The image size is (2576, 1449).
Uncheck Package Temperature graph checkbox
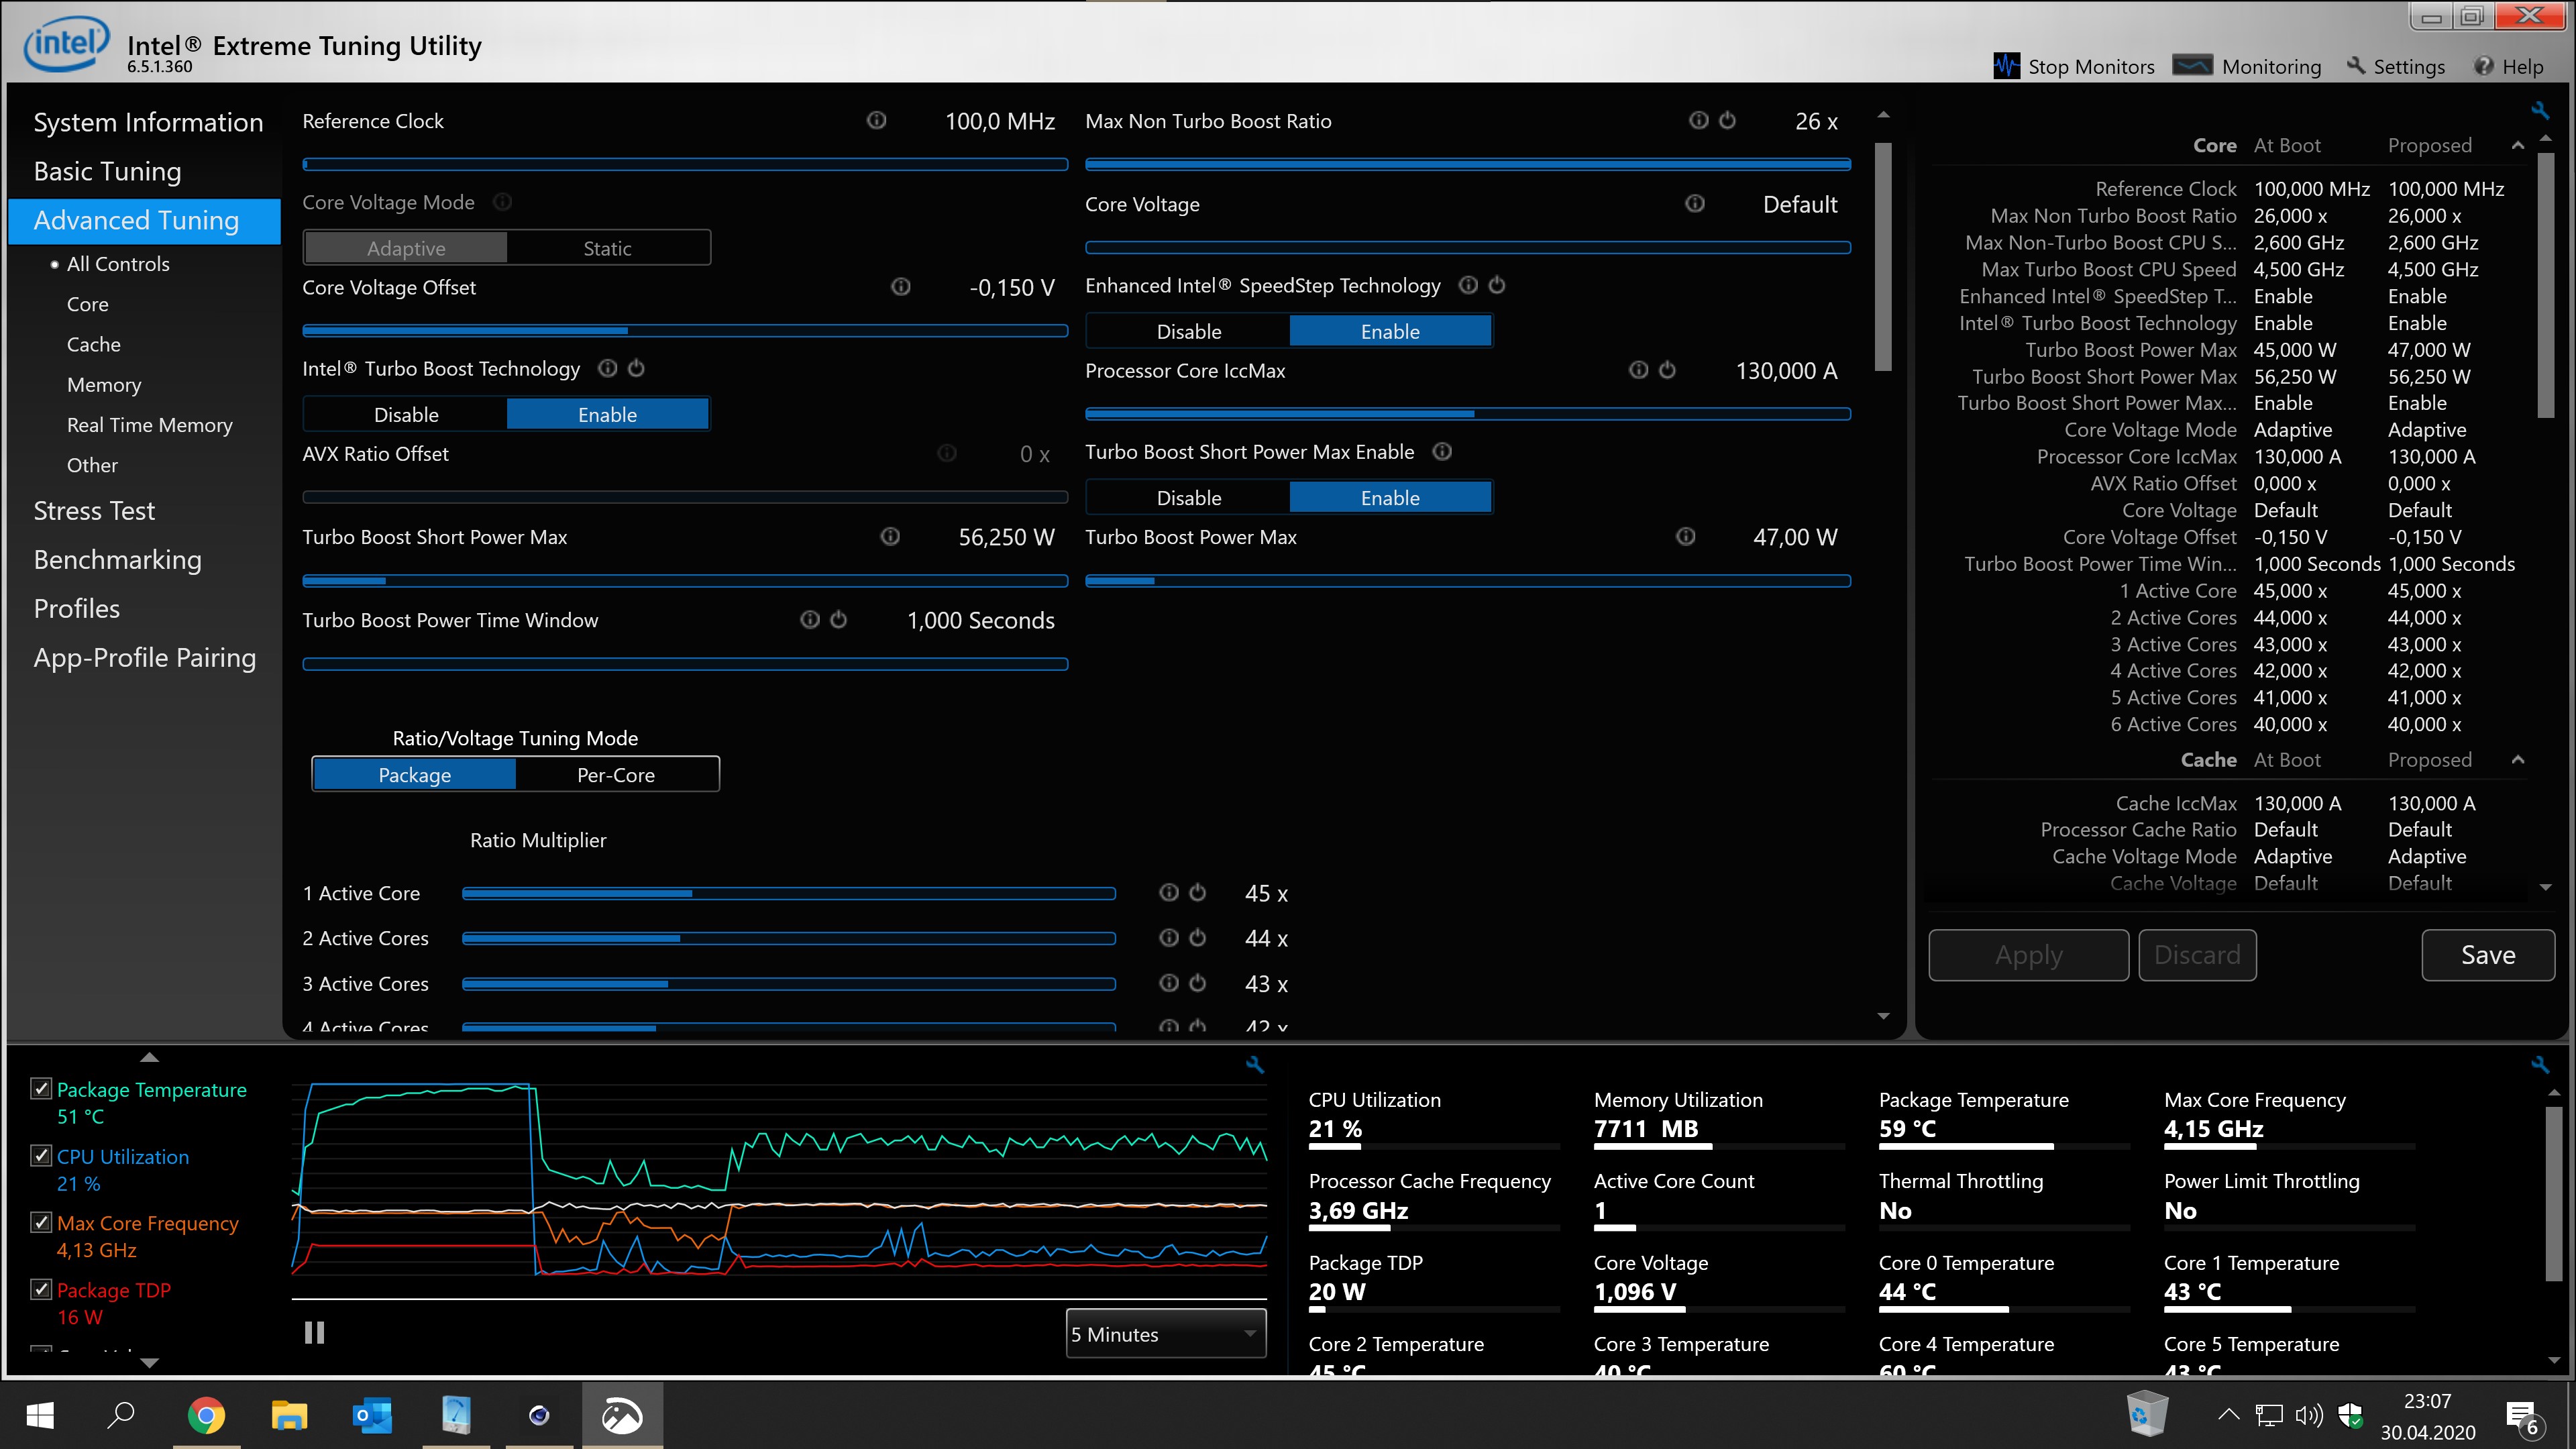pyautogui.click(x=41, y=1088)
